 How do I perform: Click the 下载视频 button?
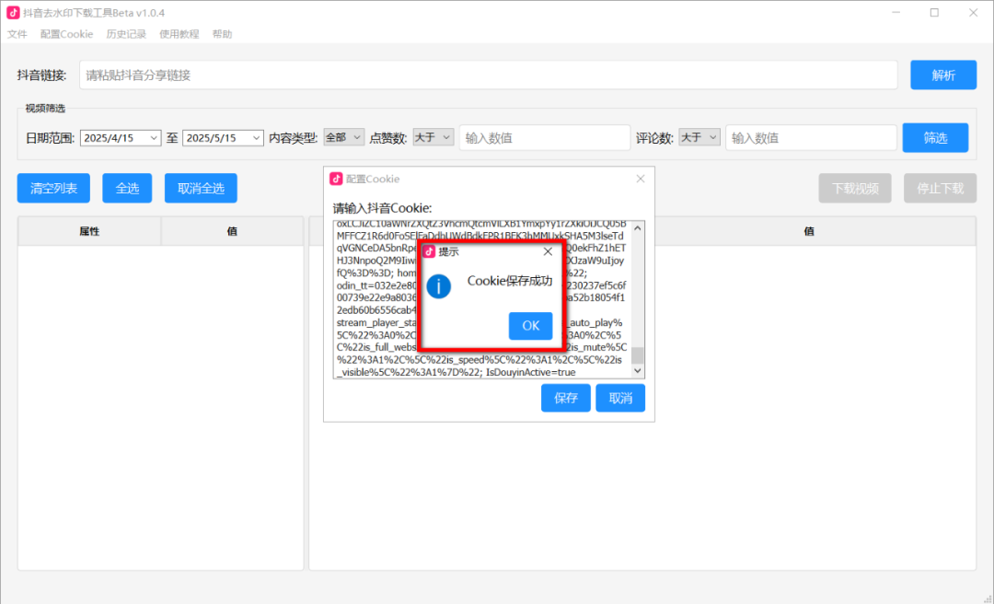pos(855,189)
